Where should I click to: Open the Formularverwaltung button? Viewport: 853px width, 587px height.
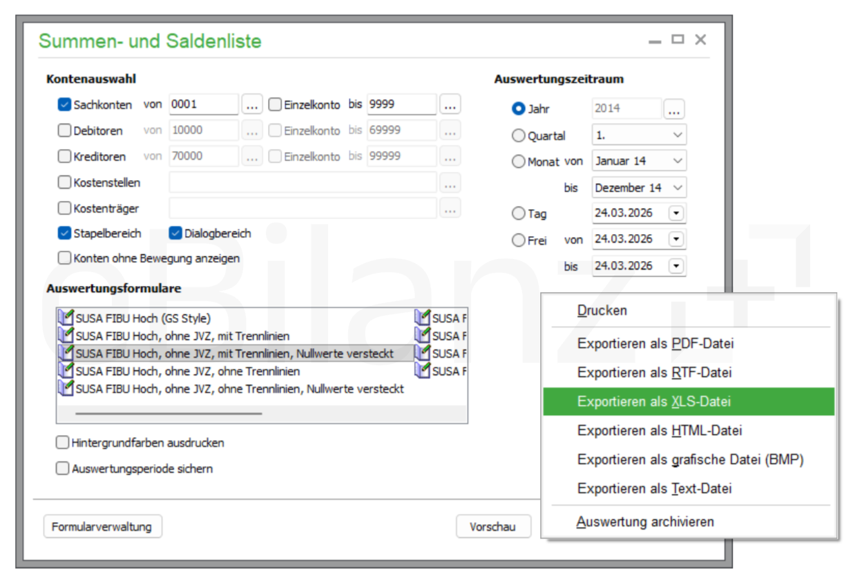click(x=103, y=526)
